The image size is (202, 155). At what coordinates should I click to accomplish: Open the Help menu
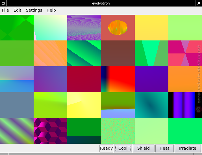tap(51, 10)
